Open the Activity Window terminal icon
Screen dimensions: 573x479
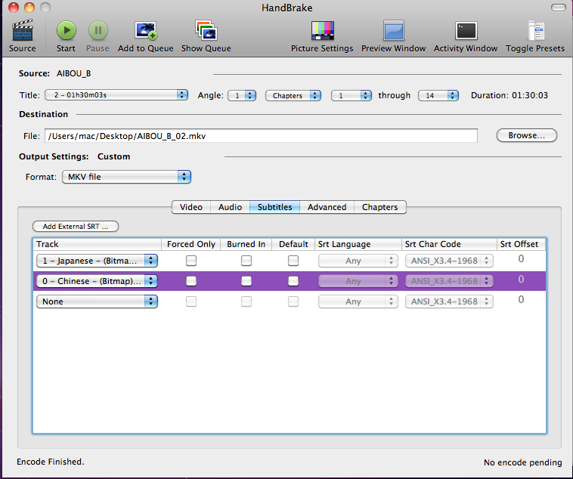pos(466,30)
